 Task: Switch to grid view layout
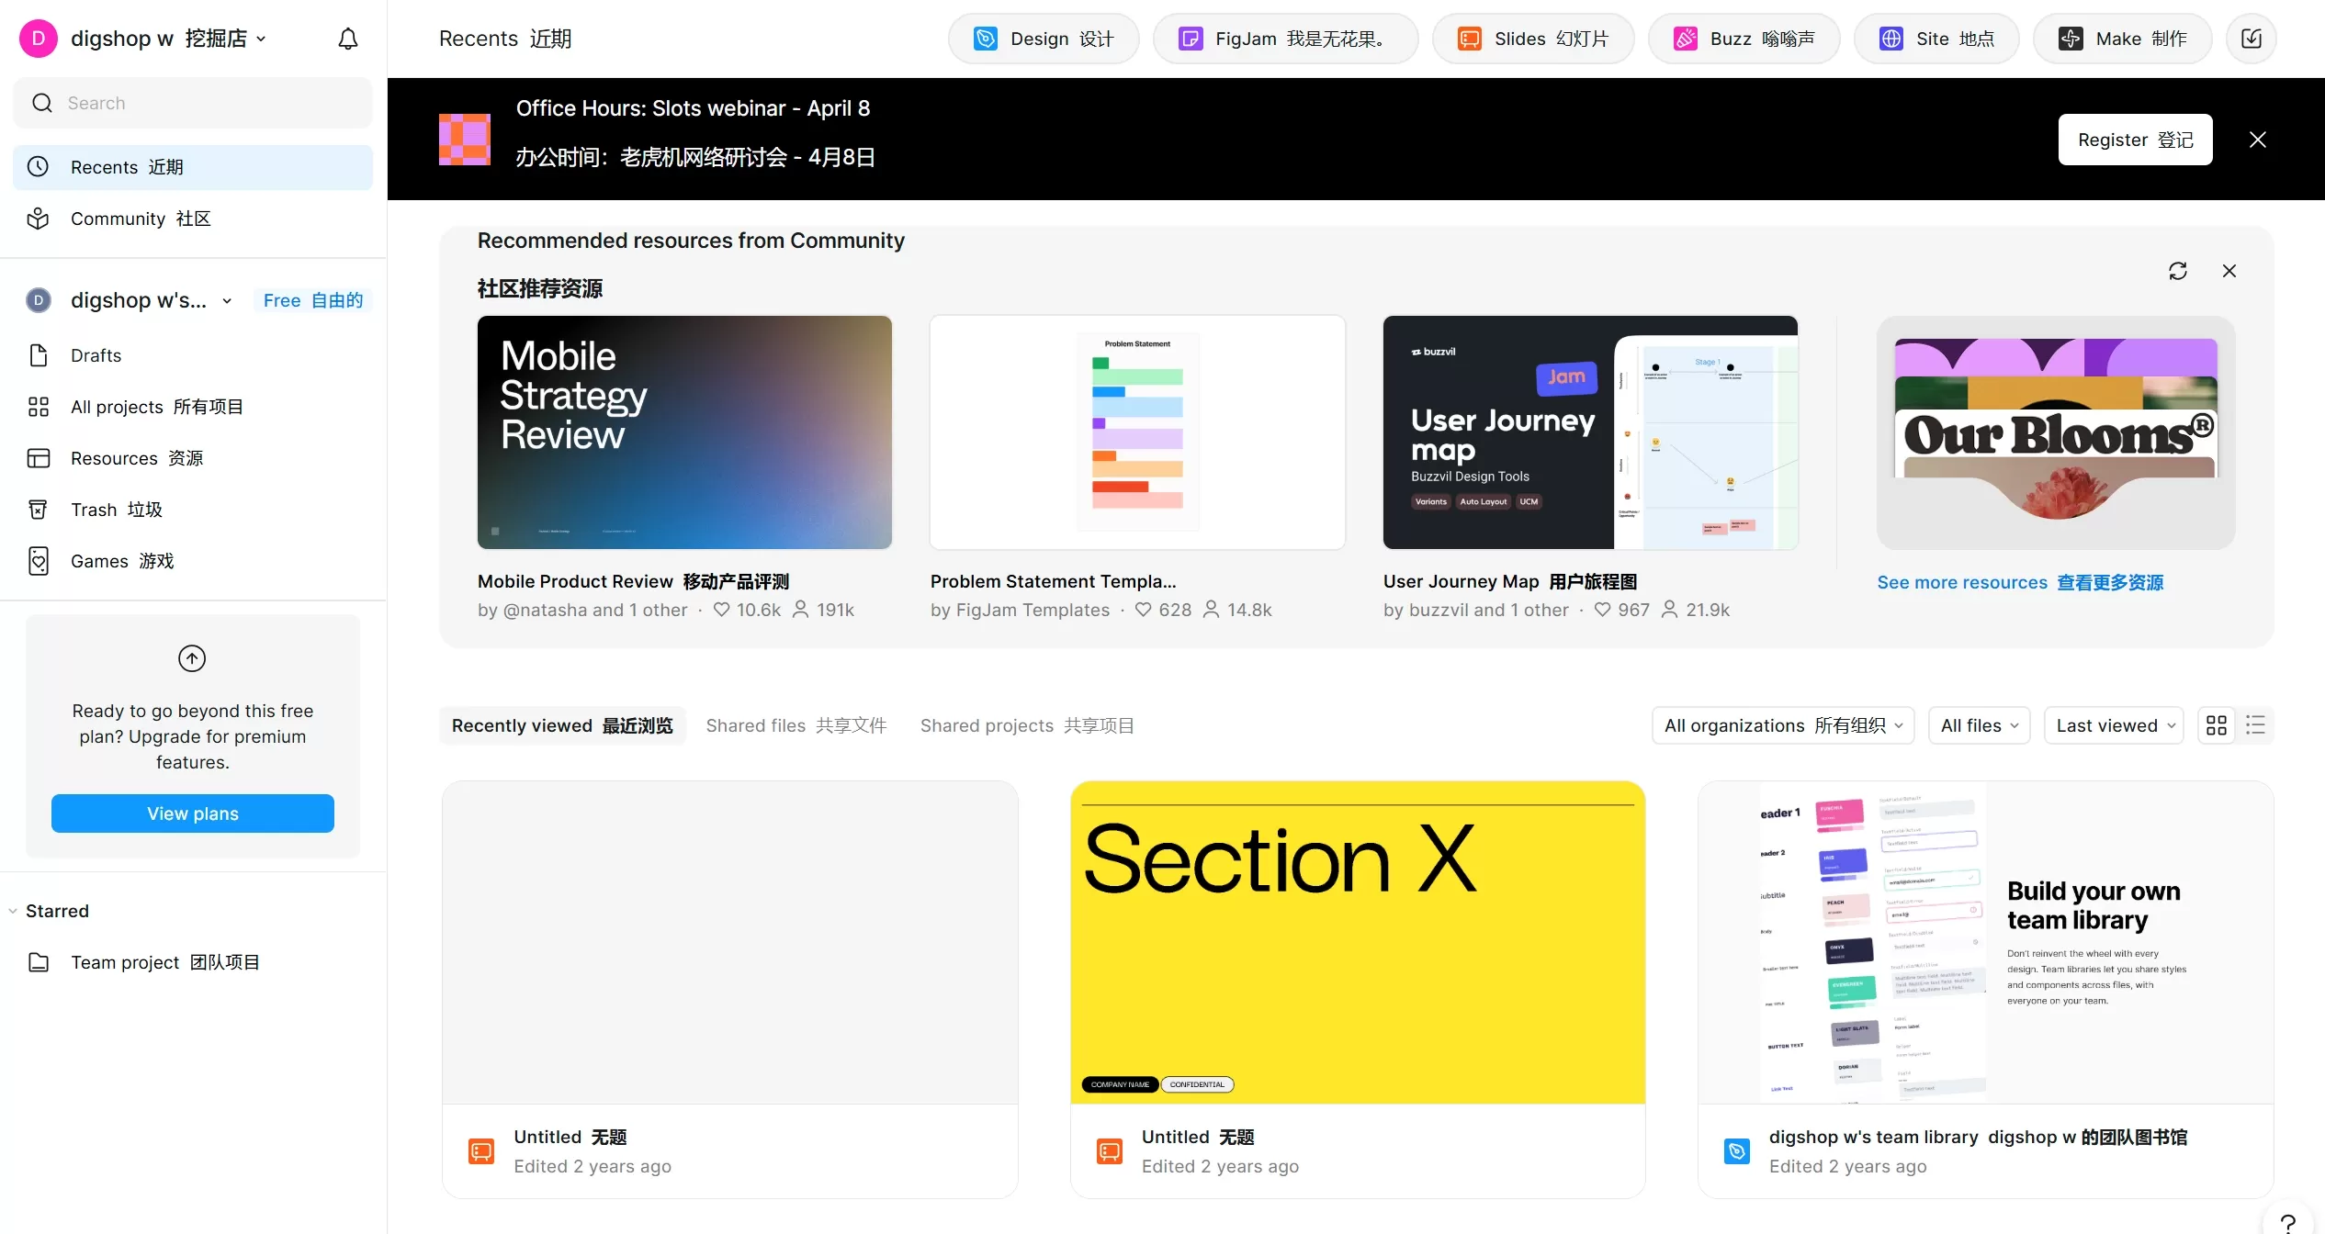pos(2217,725)
